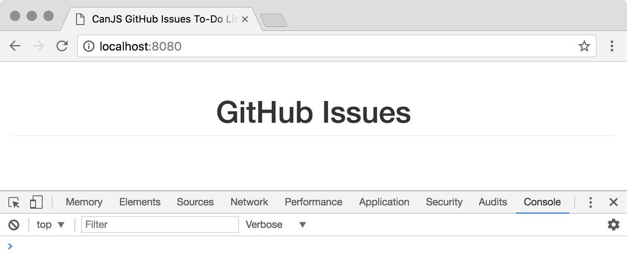This screenshot has height=273, width=627.
Task: Open the Security tab
Action: coord(444,202)
